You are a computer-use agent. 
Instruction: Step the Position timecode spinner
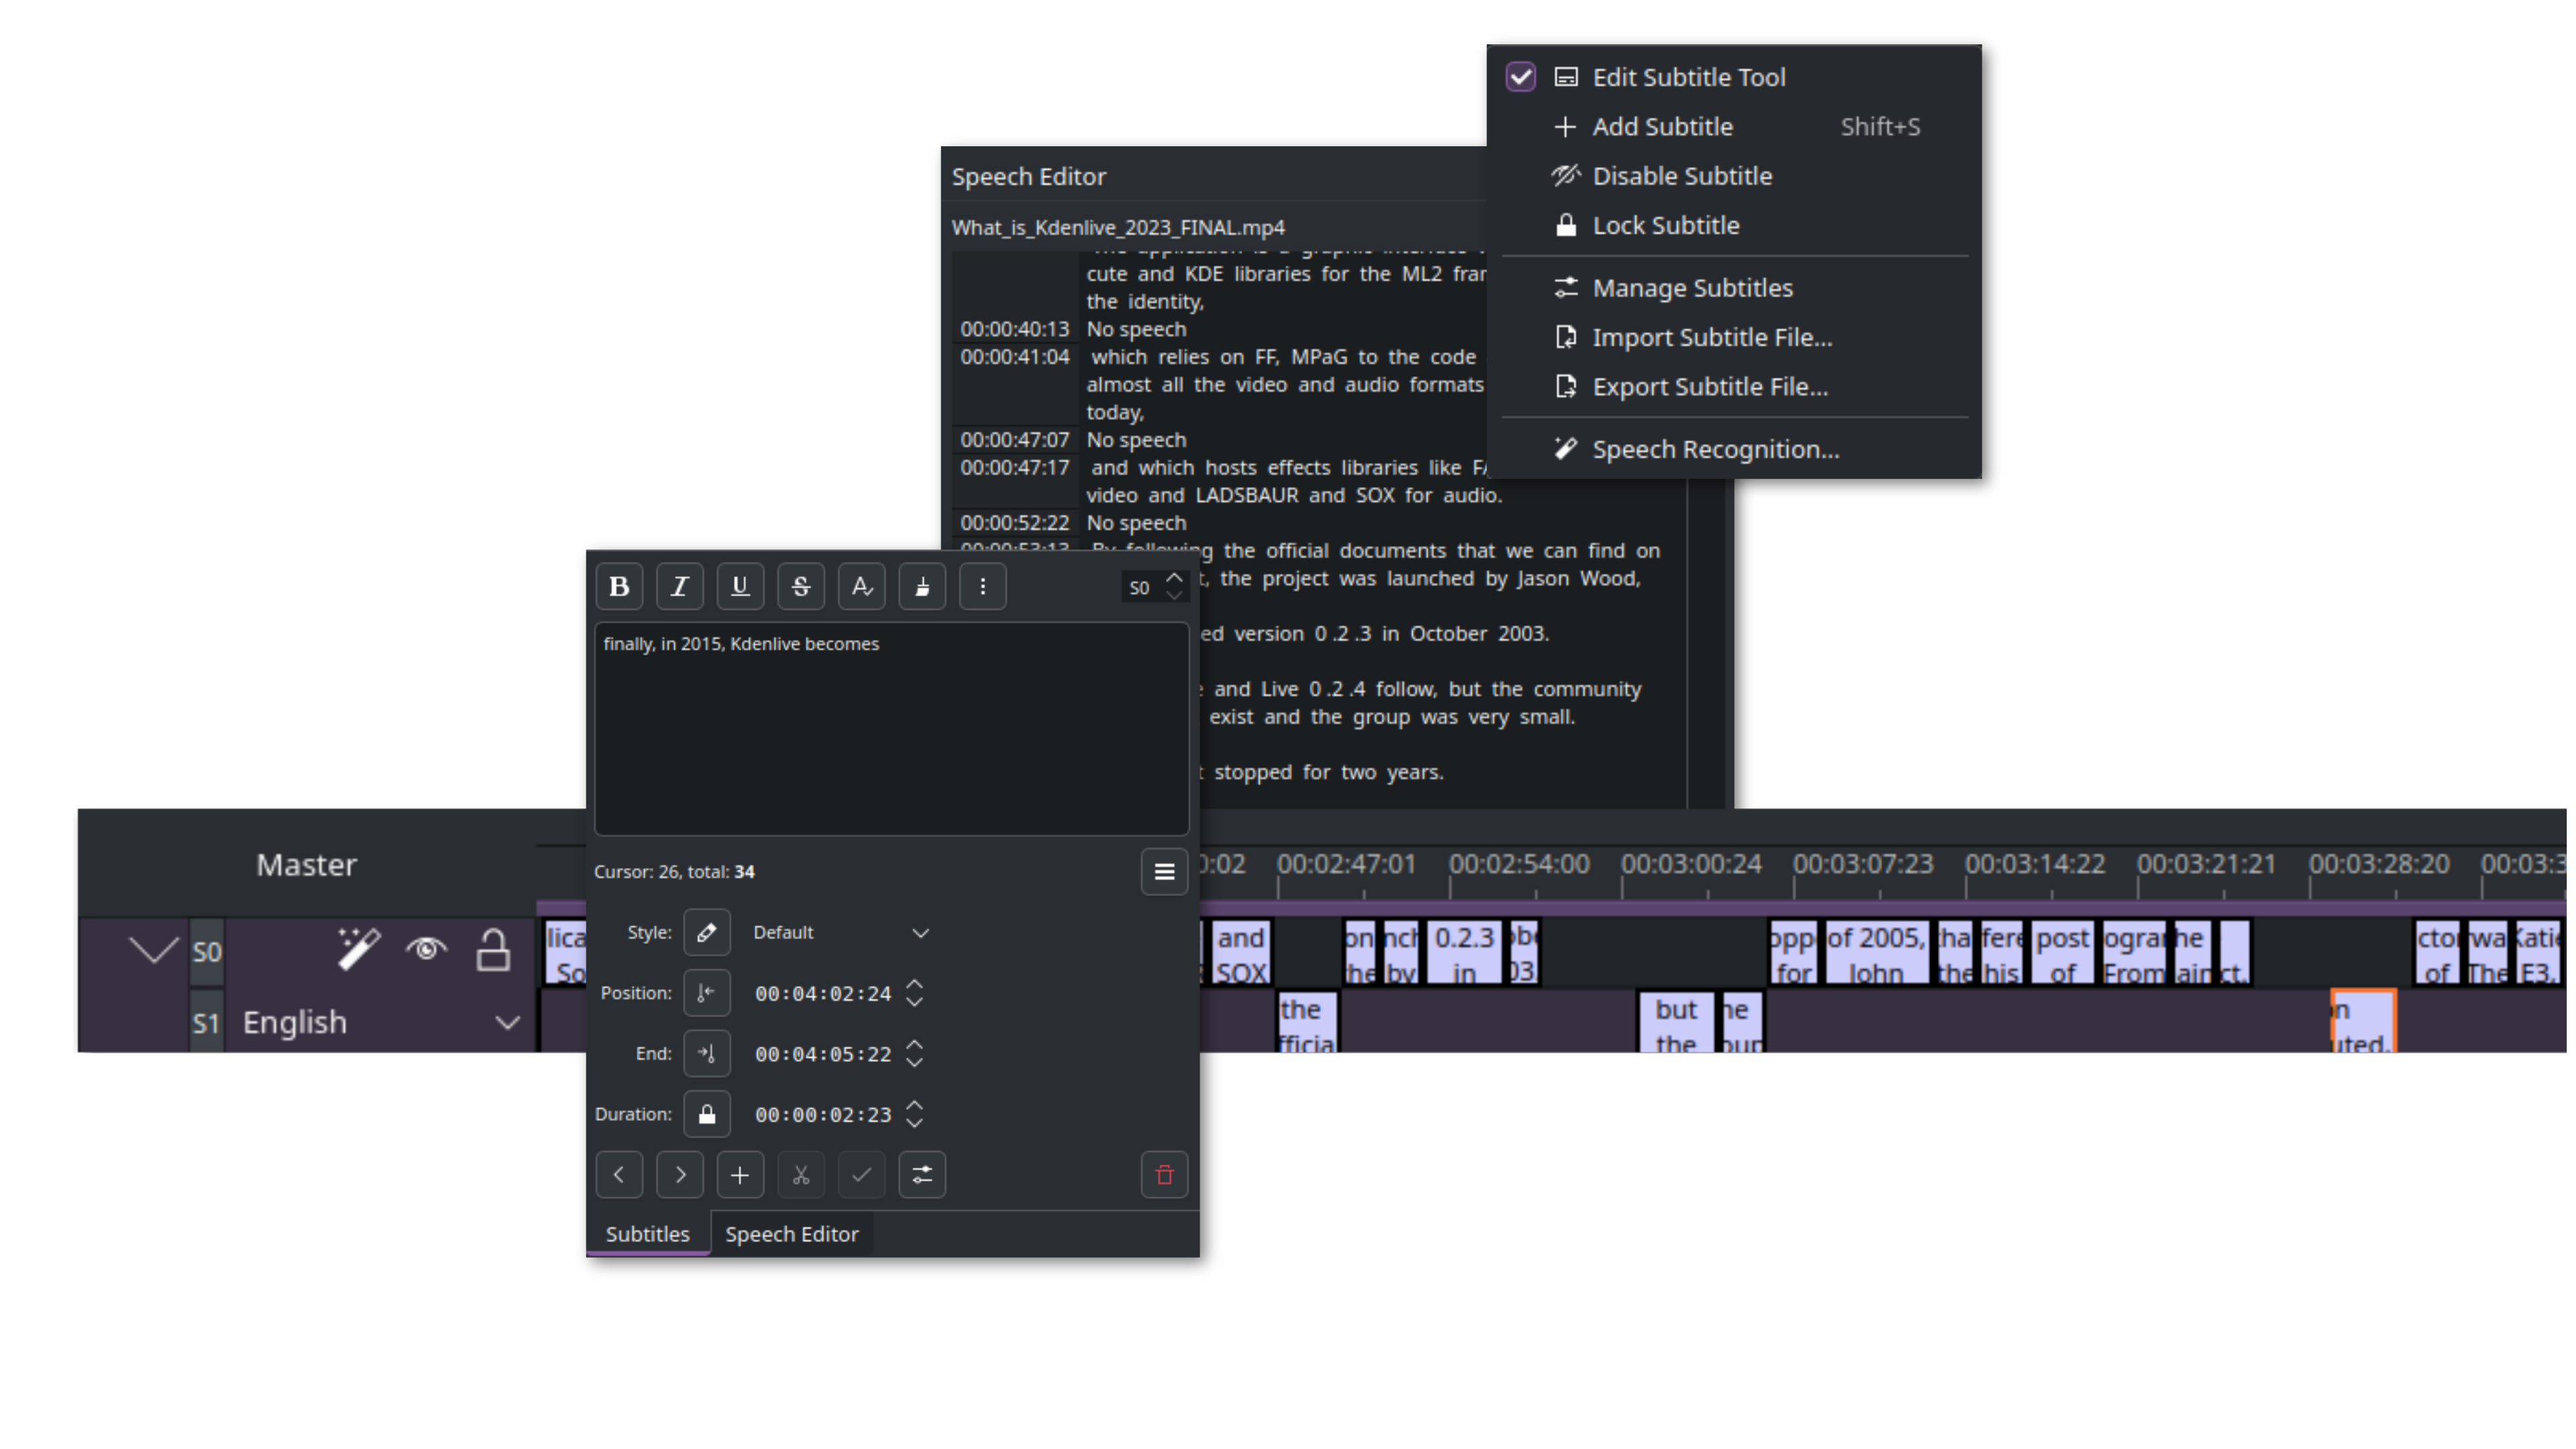tap(914, 994)
